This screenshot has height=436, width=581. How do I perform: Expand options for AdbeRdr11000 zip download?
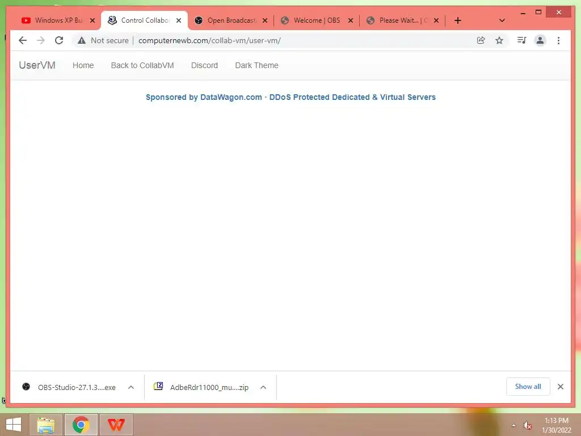point(263,387)
